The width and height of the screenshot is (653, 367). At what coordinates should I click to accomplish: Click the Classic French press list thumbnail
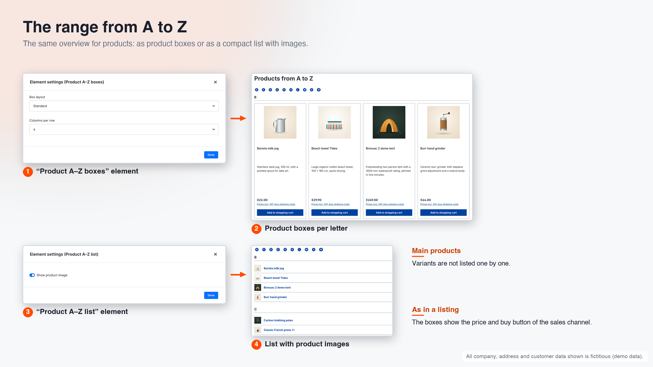[258, 330]
